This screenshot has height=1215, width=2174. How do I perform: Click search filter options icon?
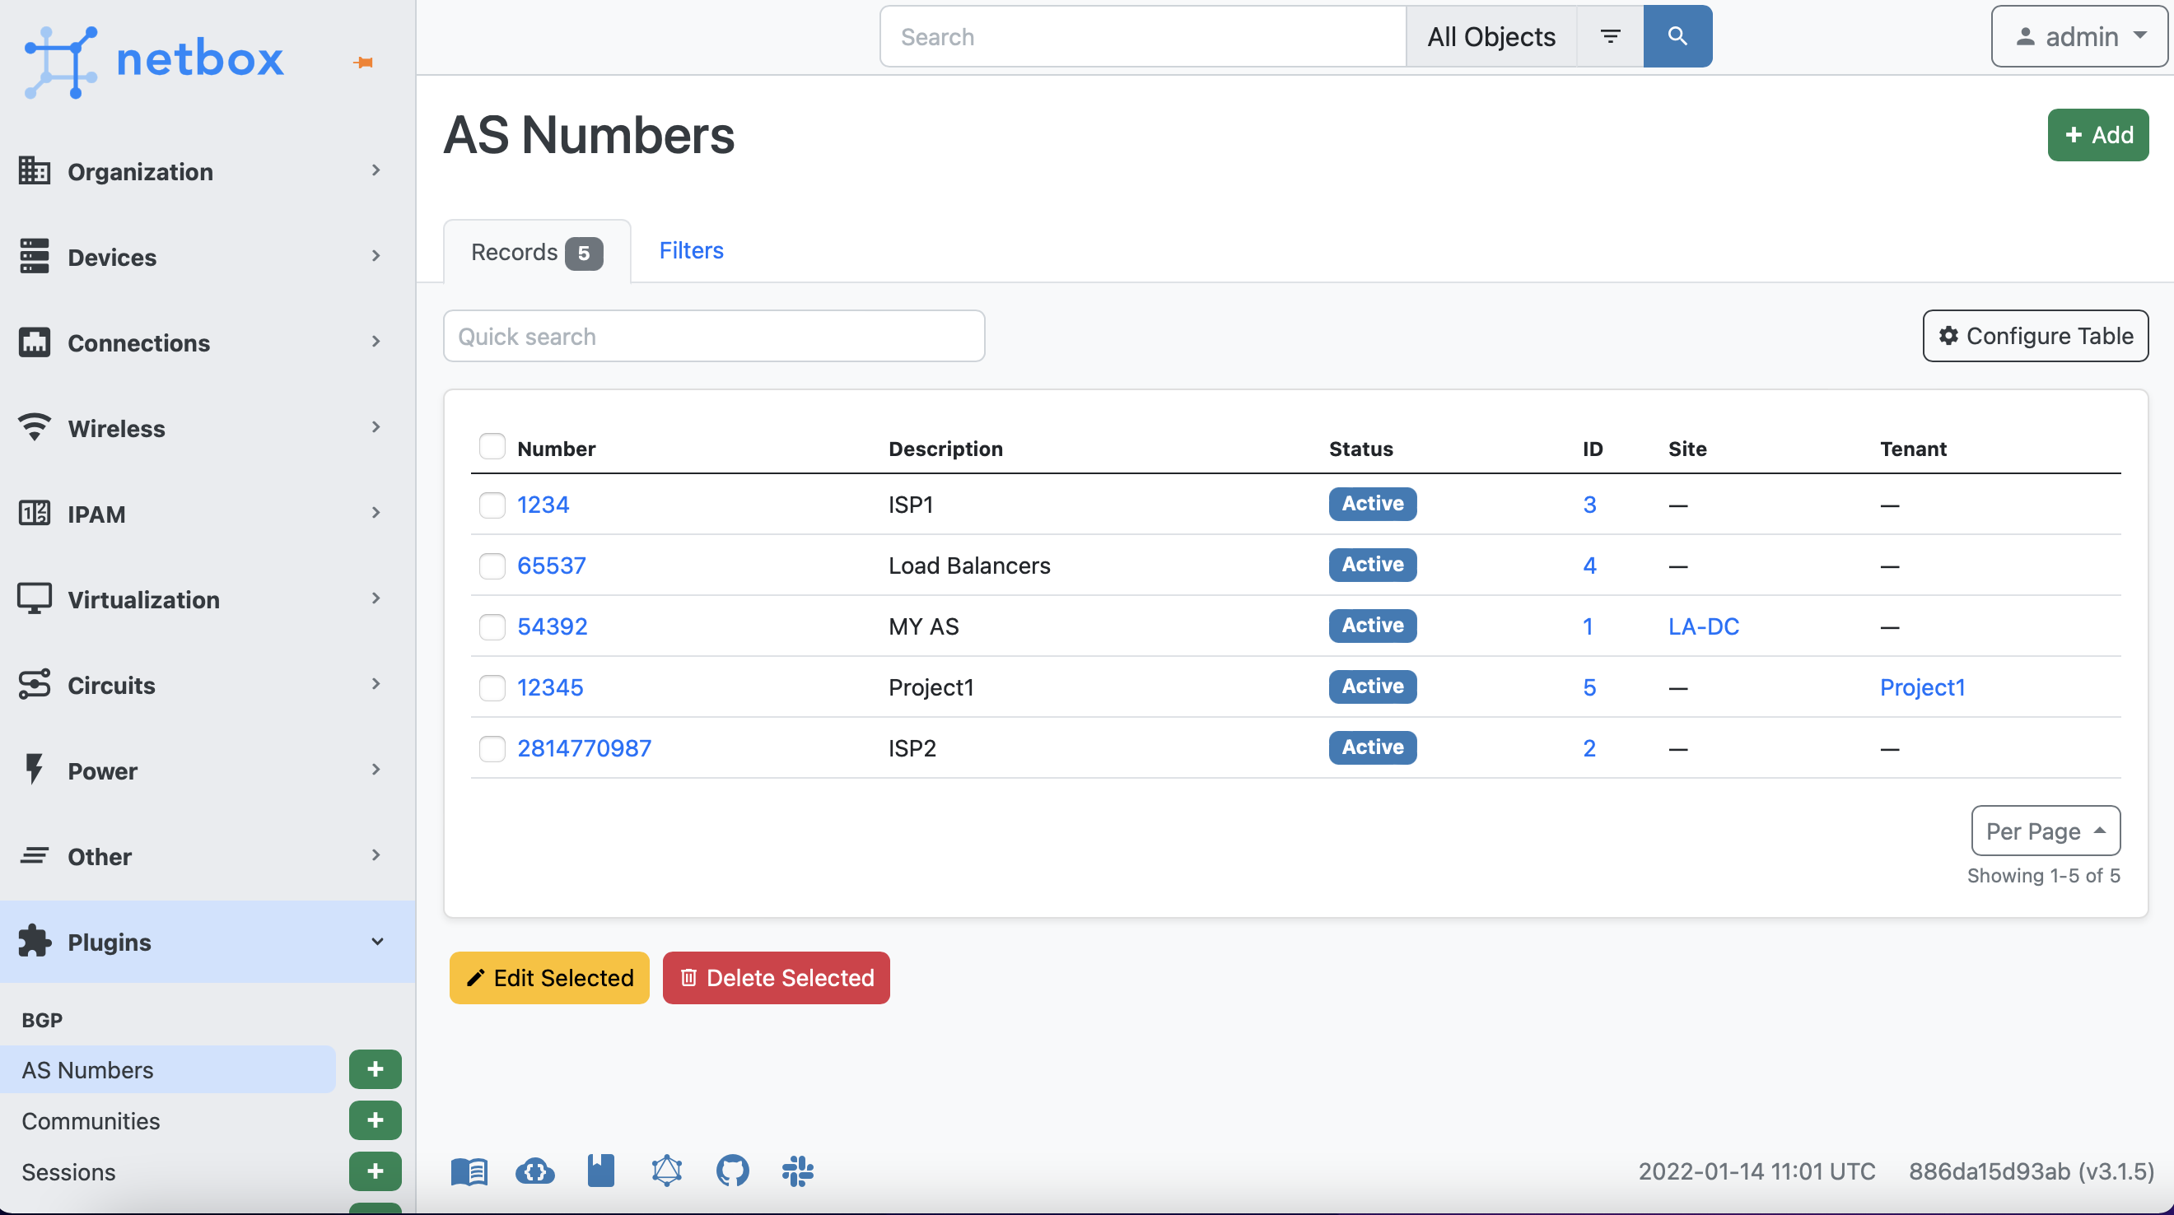1610,36
